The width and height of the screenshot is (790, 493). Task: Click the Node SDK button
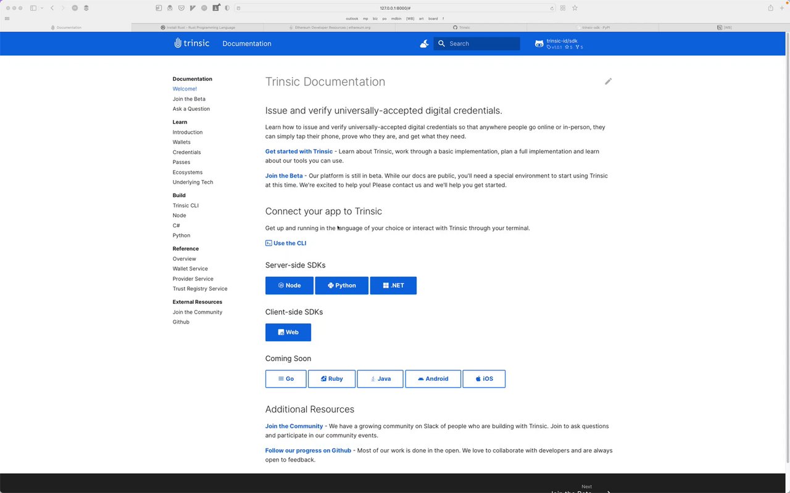(x=289, y=285)
